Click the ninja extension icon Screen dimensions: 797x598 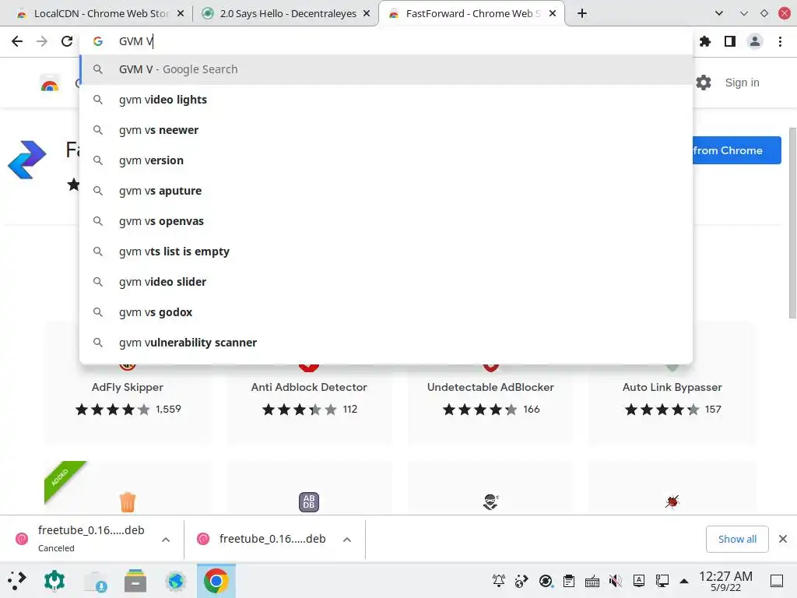point(490,502)
